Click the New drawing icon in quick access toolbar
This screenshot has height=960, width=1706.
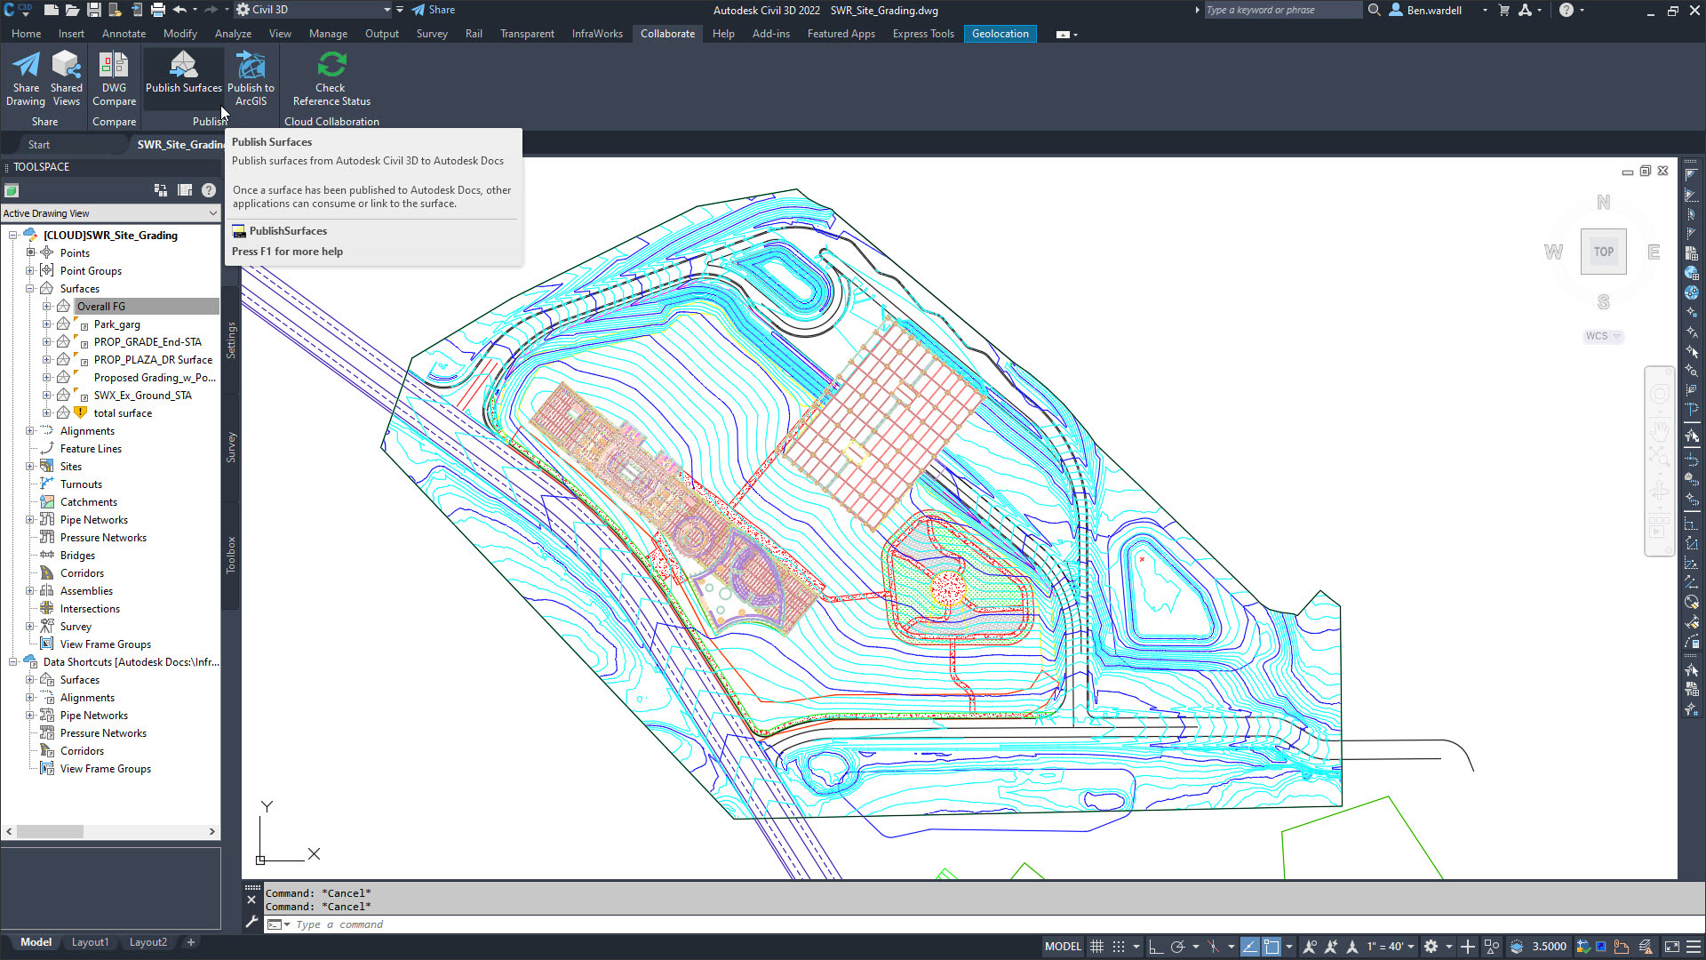click(x=52, y=10)
